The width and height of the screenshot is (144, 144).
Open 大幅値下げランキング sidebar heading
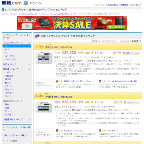[x=13, y=119]
